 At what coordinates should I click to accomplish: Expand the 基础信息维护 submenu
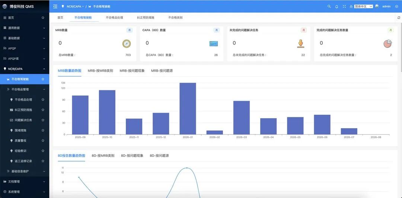[25, 171]
